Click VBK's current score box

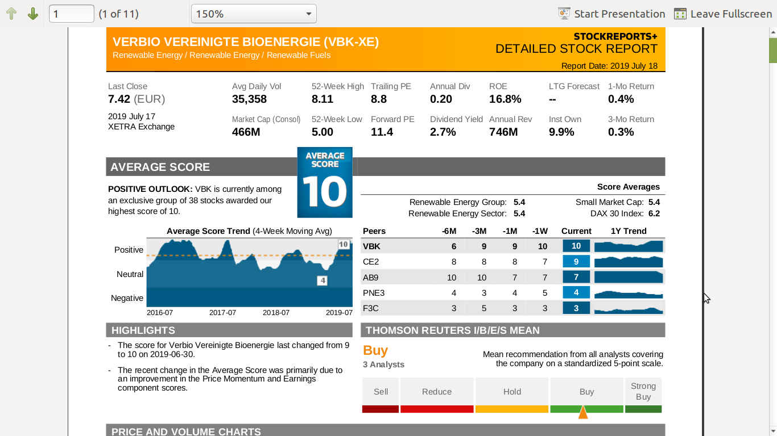coord(576,246)
